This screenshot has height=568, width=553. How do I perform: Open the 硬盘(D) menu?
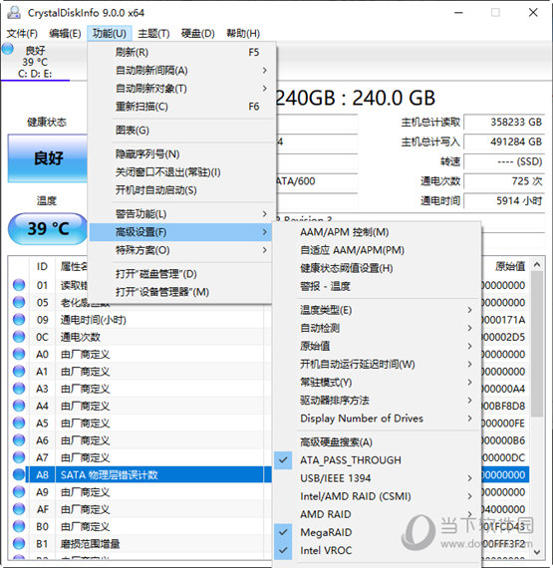click(197, 34)
